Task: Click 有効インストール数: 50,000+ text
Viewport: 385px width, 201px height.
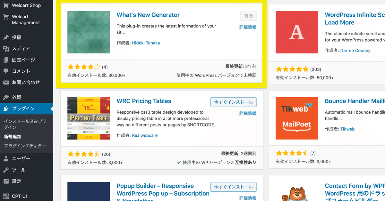Action: pyautogui.click(x=304, y=78)
